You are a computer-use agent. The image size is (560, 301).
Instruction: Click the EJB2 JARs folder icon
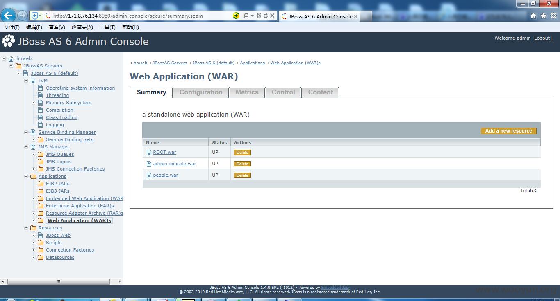point(41,184)
